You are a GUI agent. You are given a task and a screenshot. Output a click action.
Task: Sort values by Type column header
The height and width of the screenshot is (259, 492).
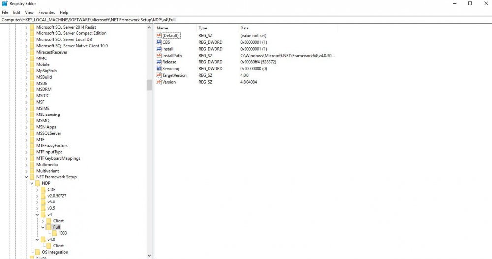(217, 28)
